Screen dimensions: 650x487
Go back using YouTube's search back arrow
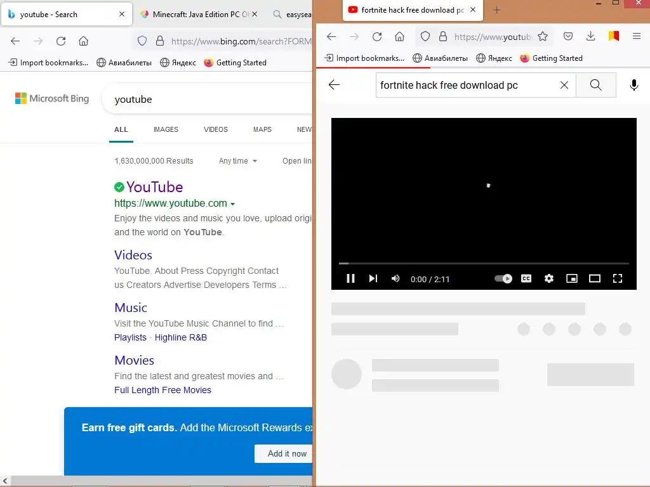tap(334, 85)
